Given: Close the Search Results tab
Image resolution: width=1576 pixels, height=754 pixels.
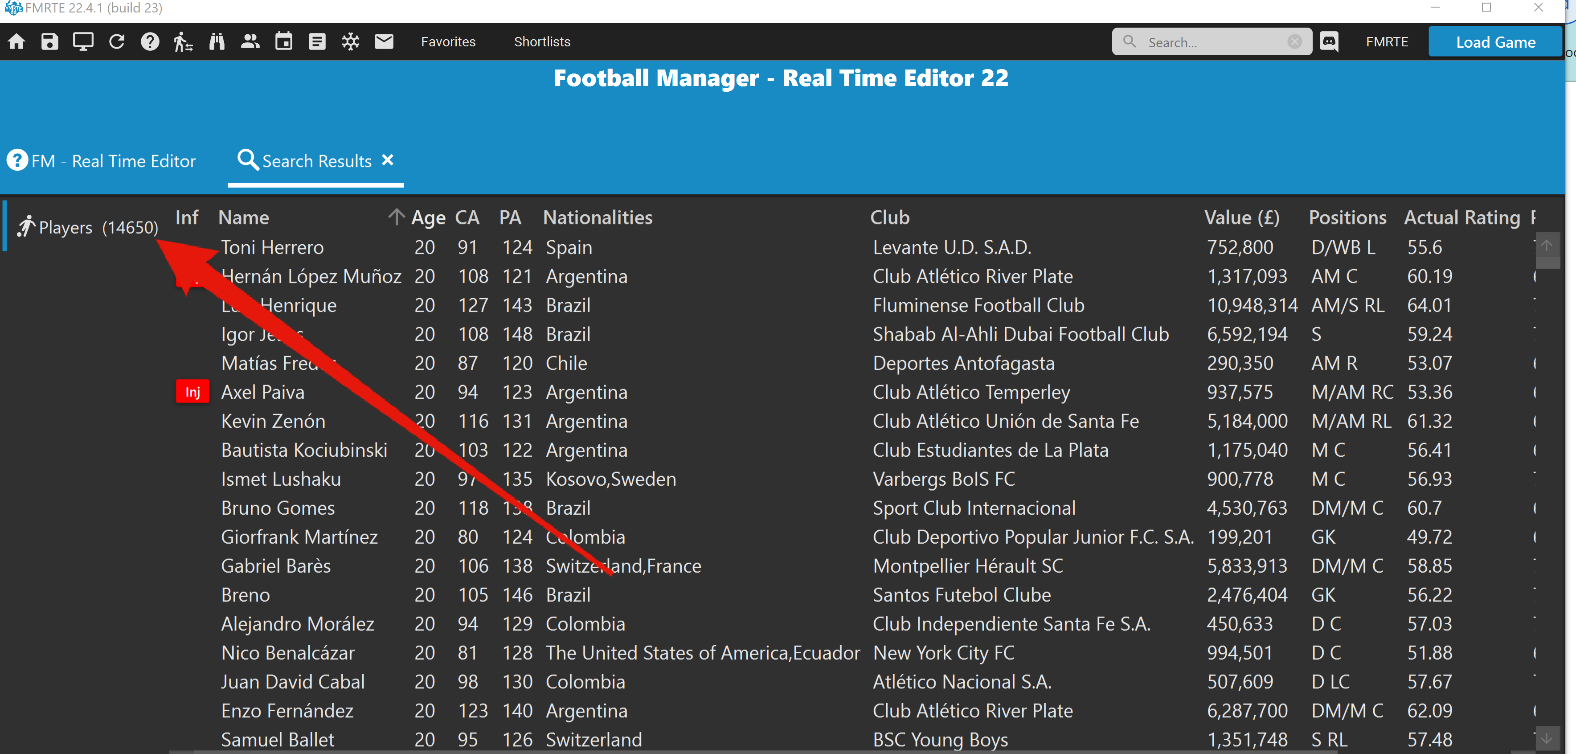Looking at the screenshot, I should [387, 160].
